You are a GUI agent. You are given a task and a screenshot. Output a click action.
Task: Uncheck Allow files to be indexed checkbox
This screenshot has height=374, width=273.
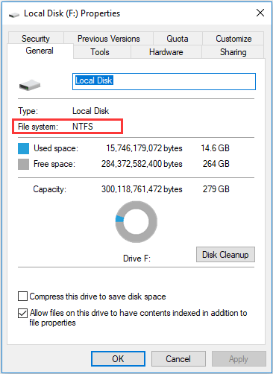[22, 313]
